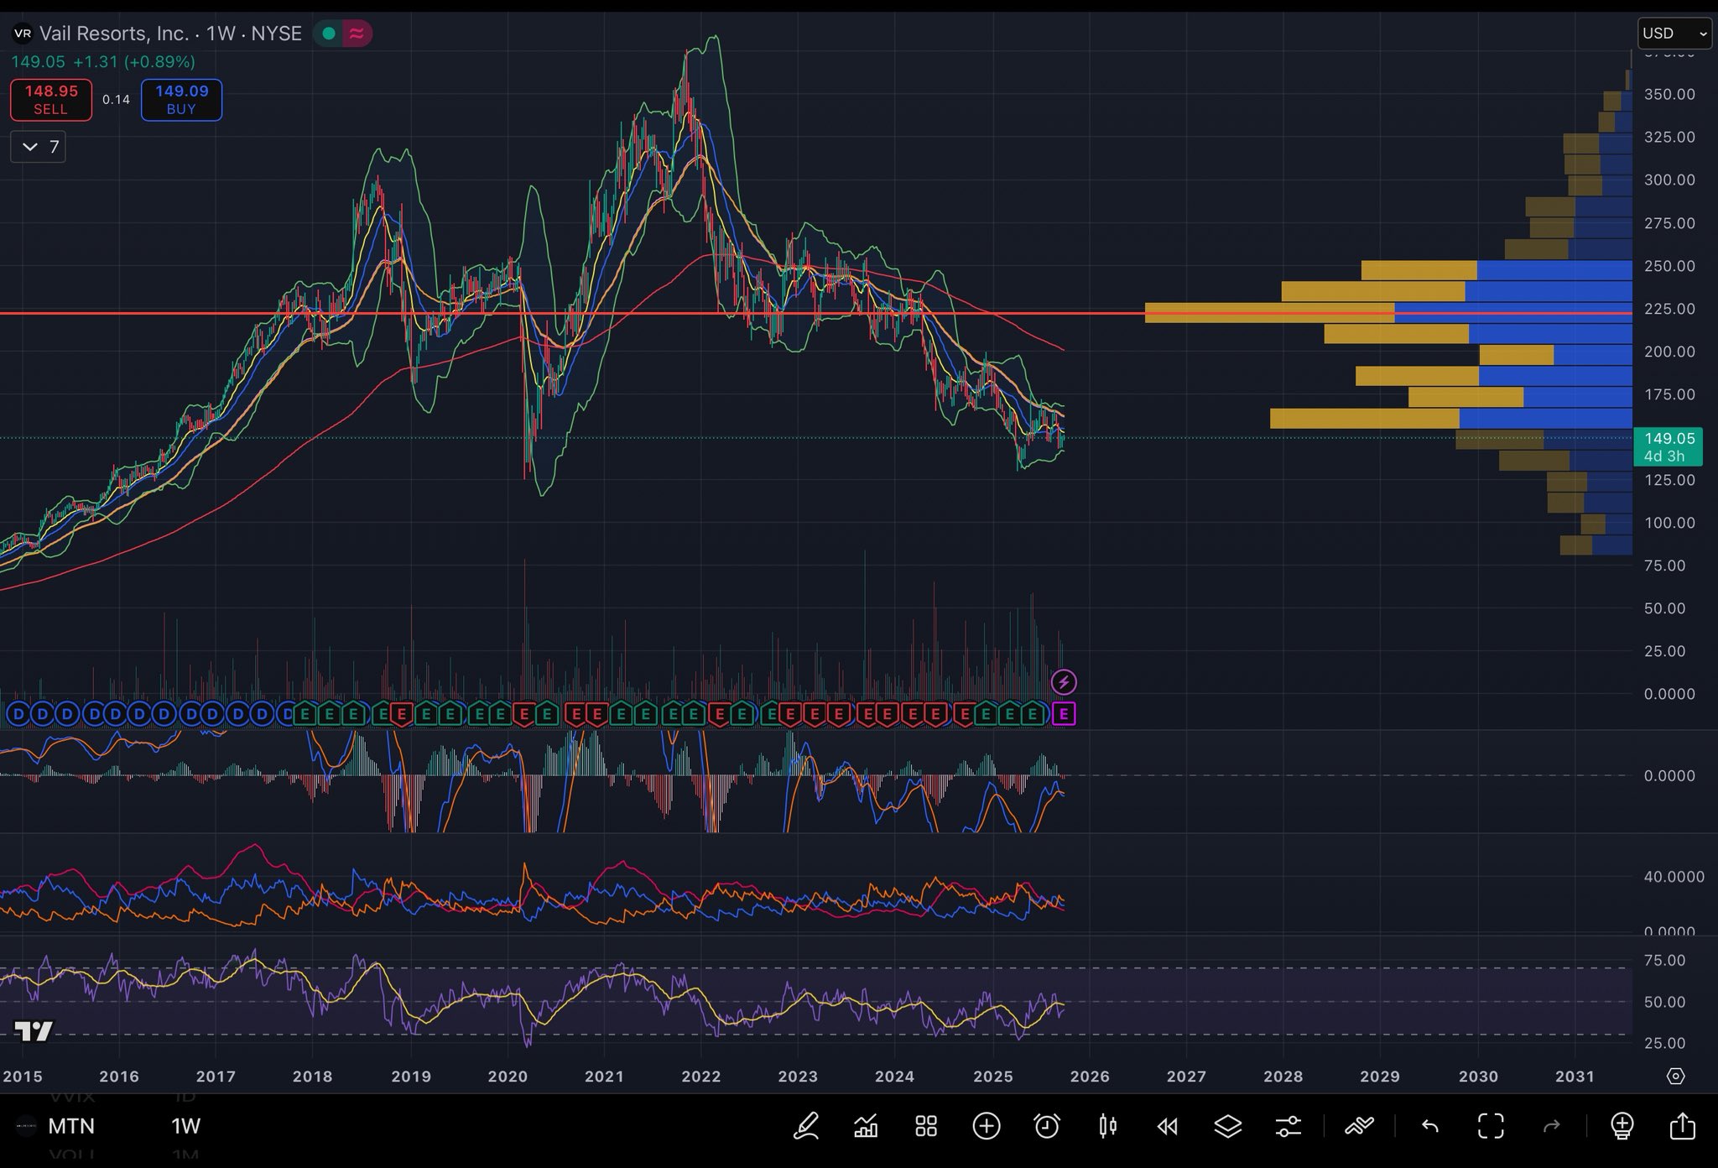Expand the collapsed 7 indicators legend
The height and width of the screenshot is (1168, 1718).
(x=39, y=147)
